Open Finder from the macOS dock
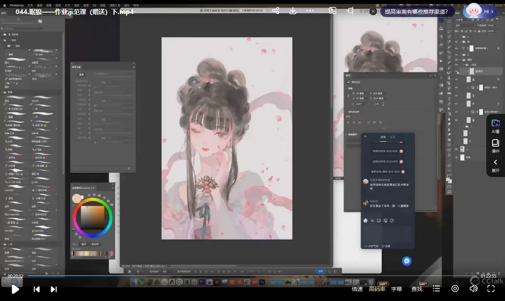Viewport: 505px width, 301px height. pyautogui.click(x=134, y=282)
